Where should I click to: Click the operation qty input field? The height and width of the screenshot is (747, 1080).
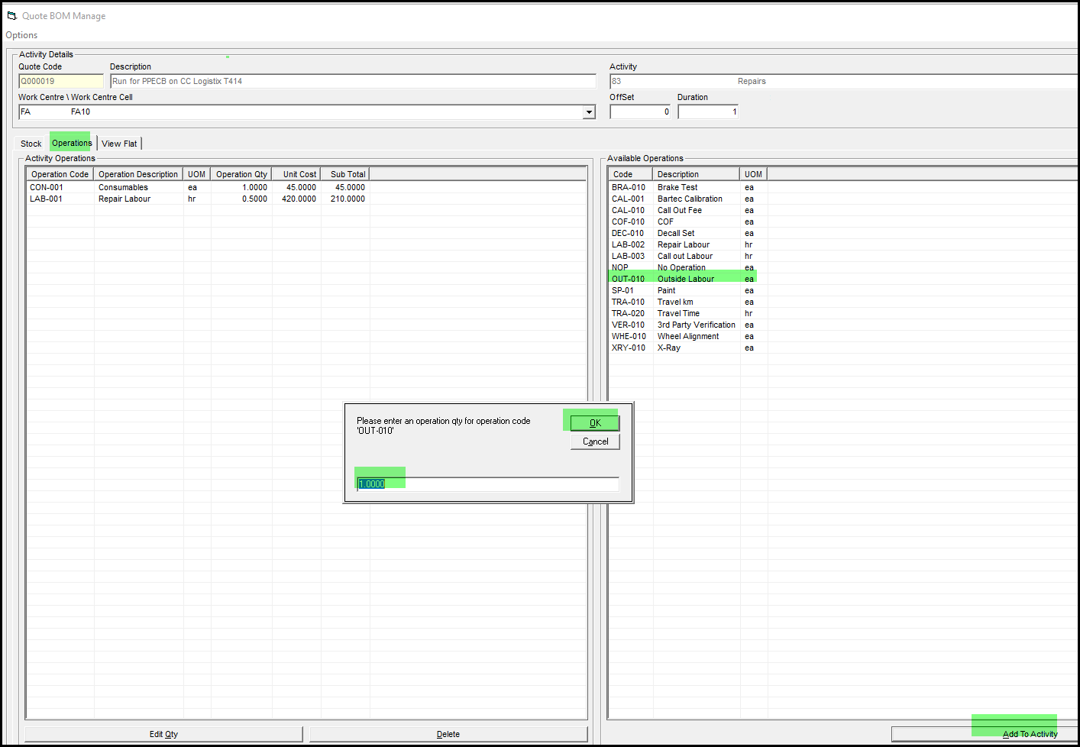click(x=487, y=484)
